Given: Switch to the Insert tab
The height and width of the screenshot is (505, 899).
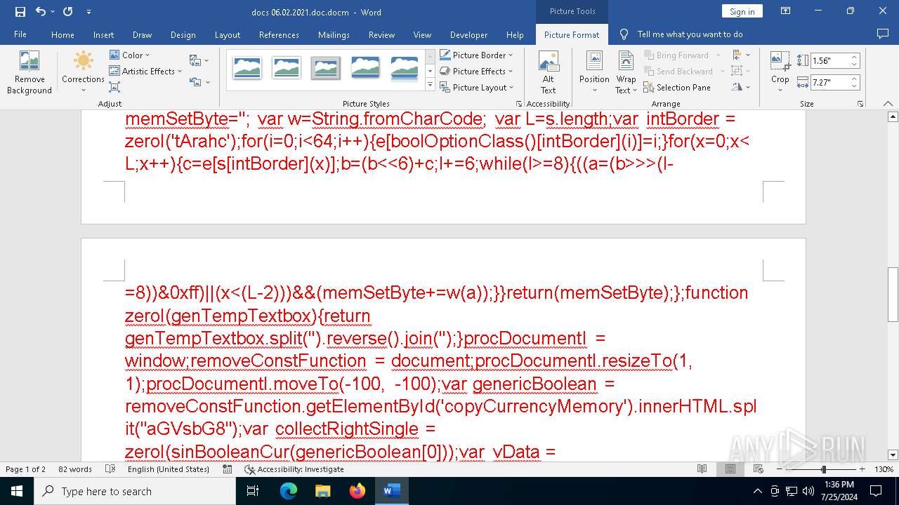Looking at the screenshot, I should click(x=103, y=34).
